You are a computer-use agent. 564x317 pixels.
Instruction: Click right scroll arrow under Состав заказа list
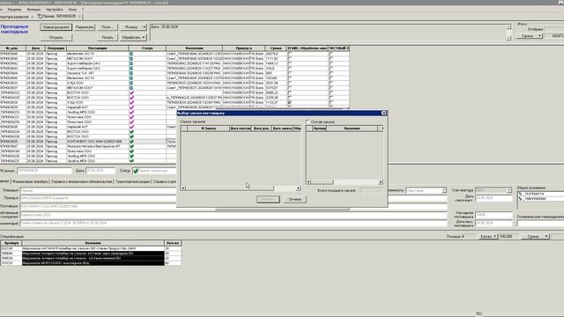[x=381, y=182]
